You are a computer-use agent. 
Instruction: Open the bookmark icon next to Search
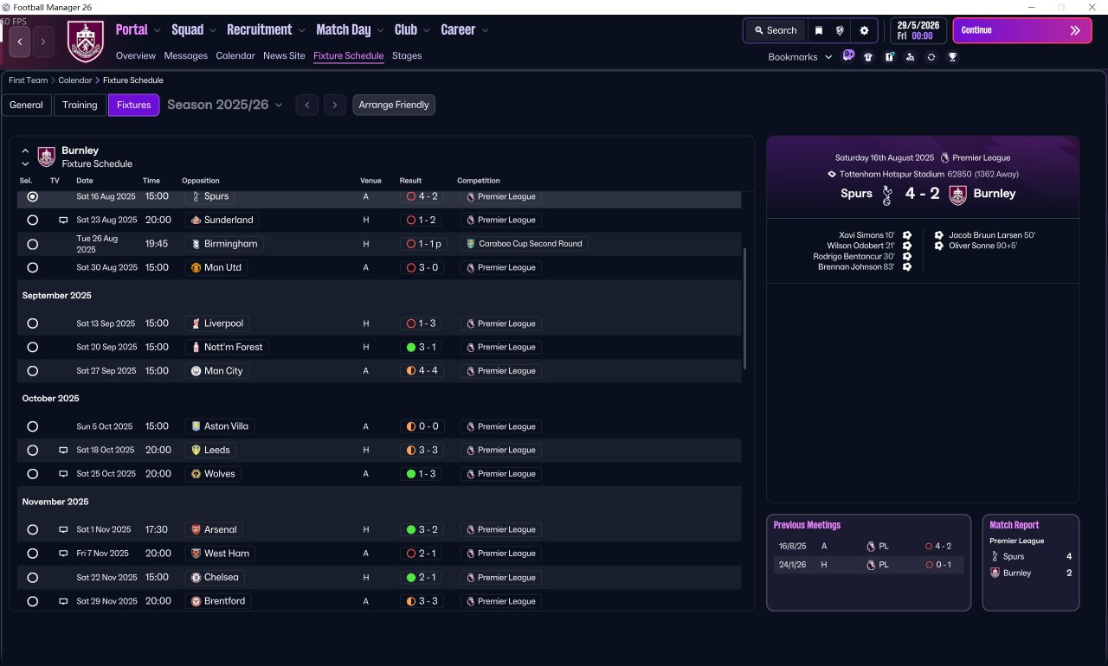tap(819, 30)
